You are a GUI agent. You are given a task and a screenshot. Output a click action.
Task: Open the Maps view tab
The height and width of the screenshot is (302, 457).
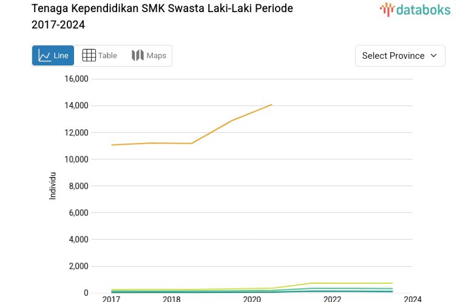149,56
